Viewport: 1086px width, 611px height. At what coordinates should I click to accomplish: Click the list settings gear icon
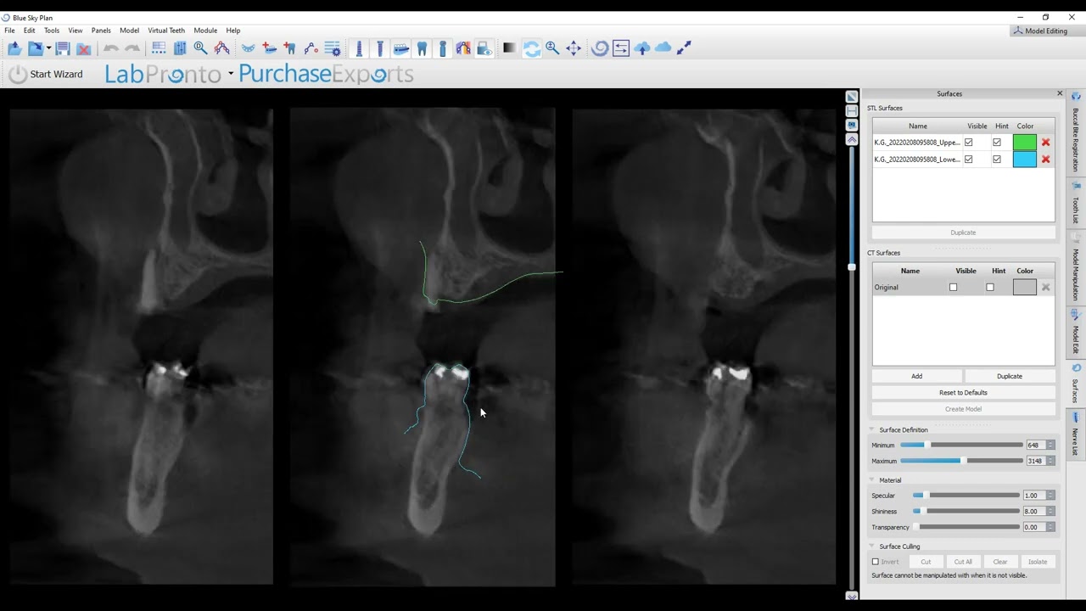[x=333, y=48]
